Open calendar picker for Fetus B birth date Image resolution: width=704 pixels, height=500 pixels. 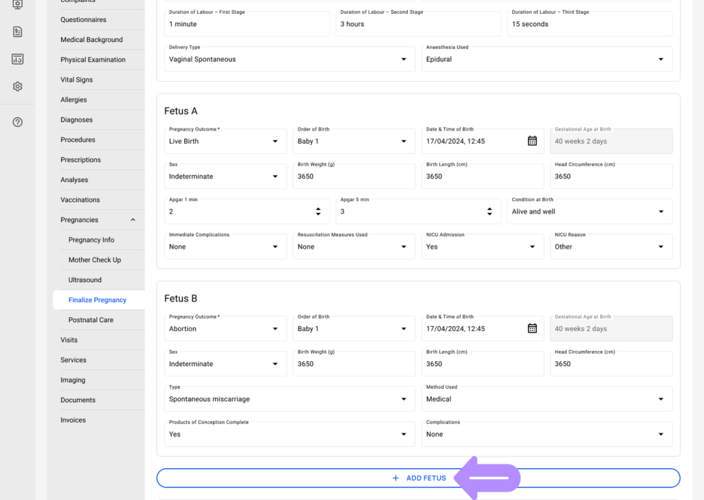tap(531, 328)
